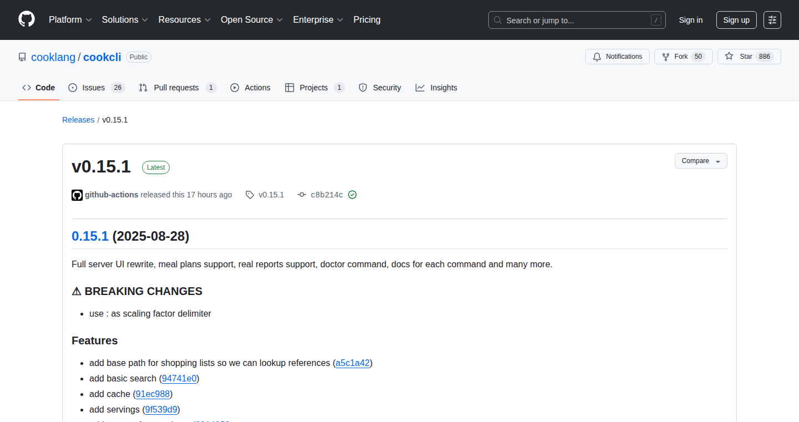Open the github-actions author link
This screenshot has height=422, width=799.
point(112,195)
